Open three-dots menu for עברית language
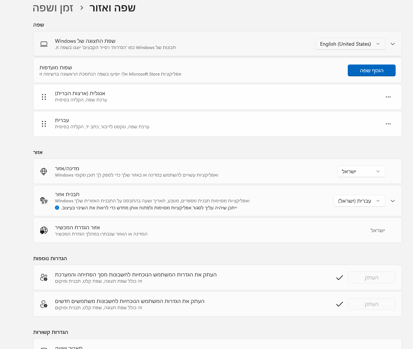The image size is (413, 349). 388,124
